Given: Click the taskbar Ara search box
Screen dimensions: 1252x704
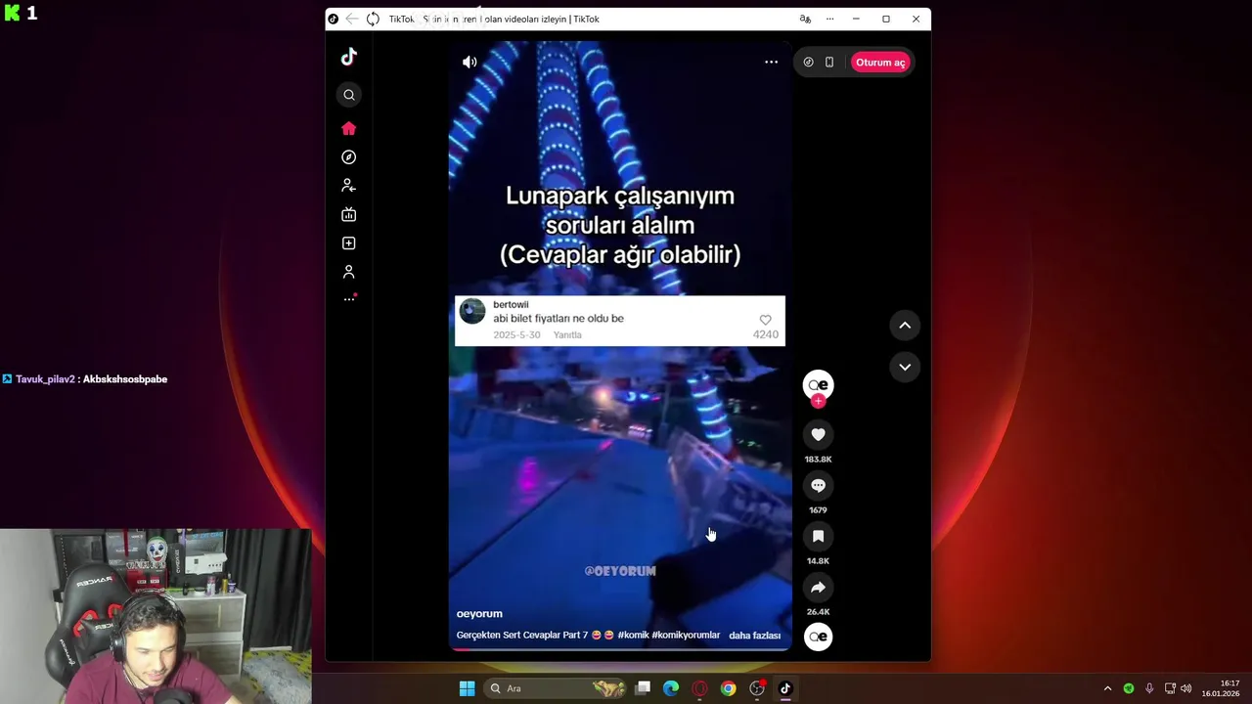Looking at the screenshot, I should pyautogui.click(x=556, y=688).
